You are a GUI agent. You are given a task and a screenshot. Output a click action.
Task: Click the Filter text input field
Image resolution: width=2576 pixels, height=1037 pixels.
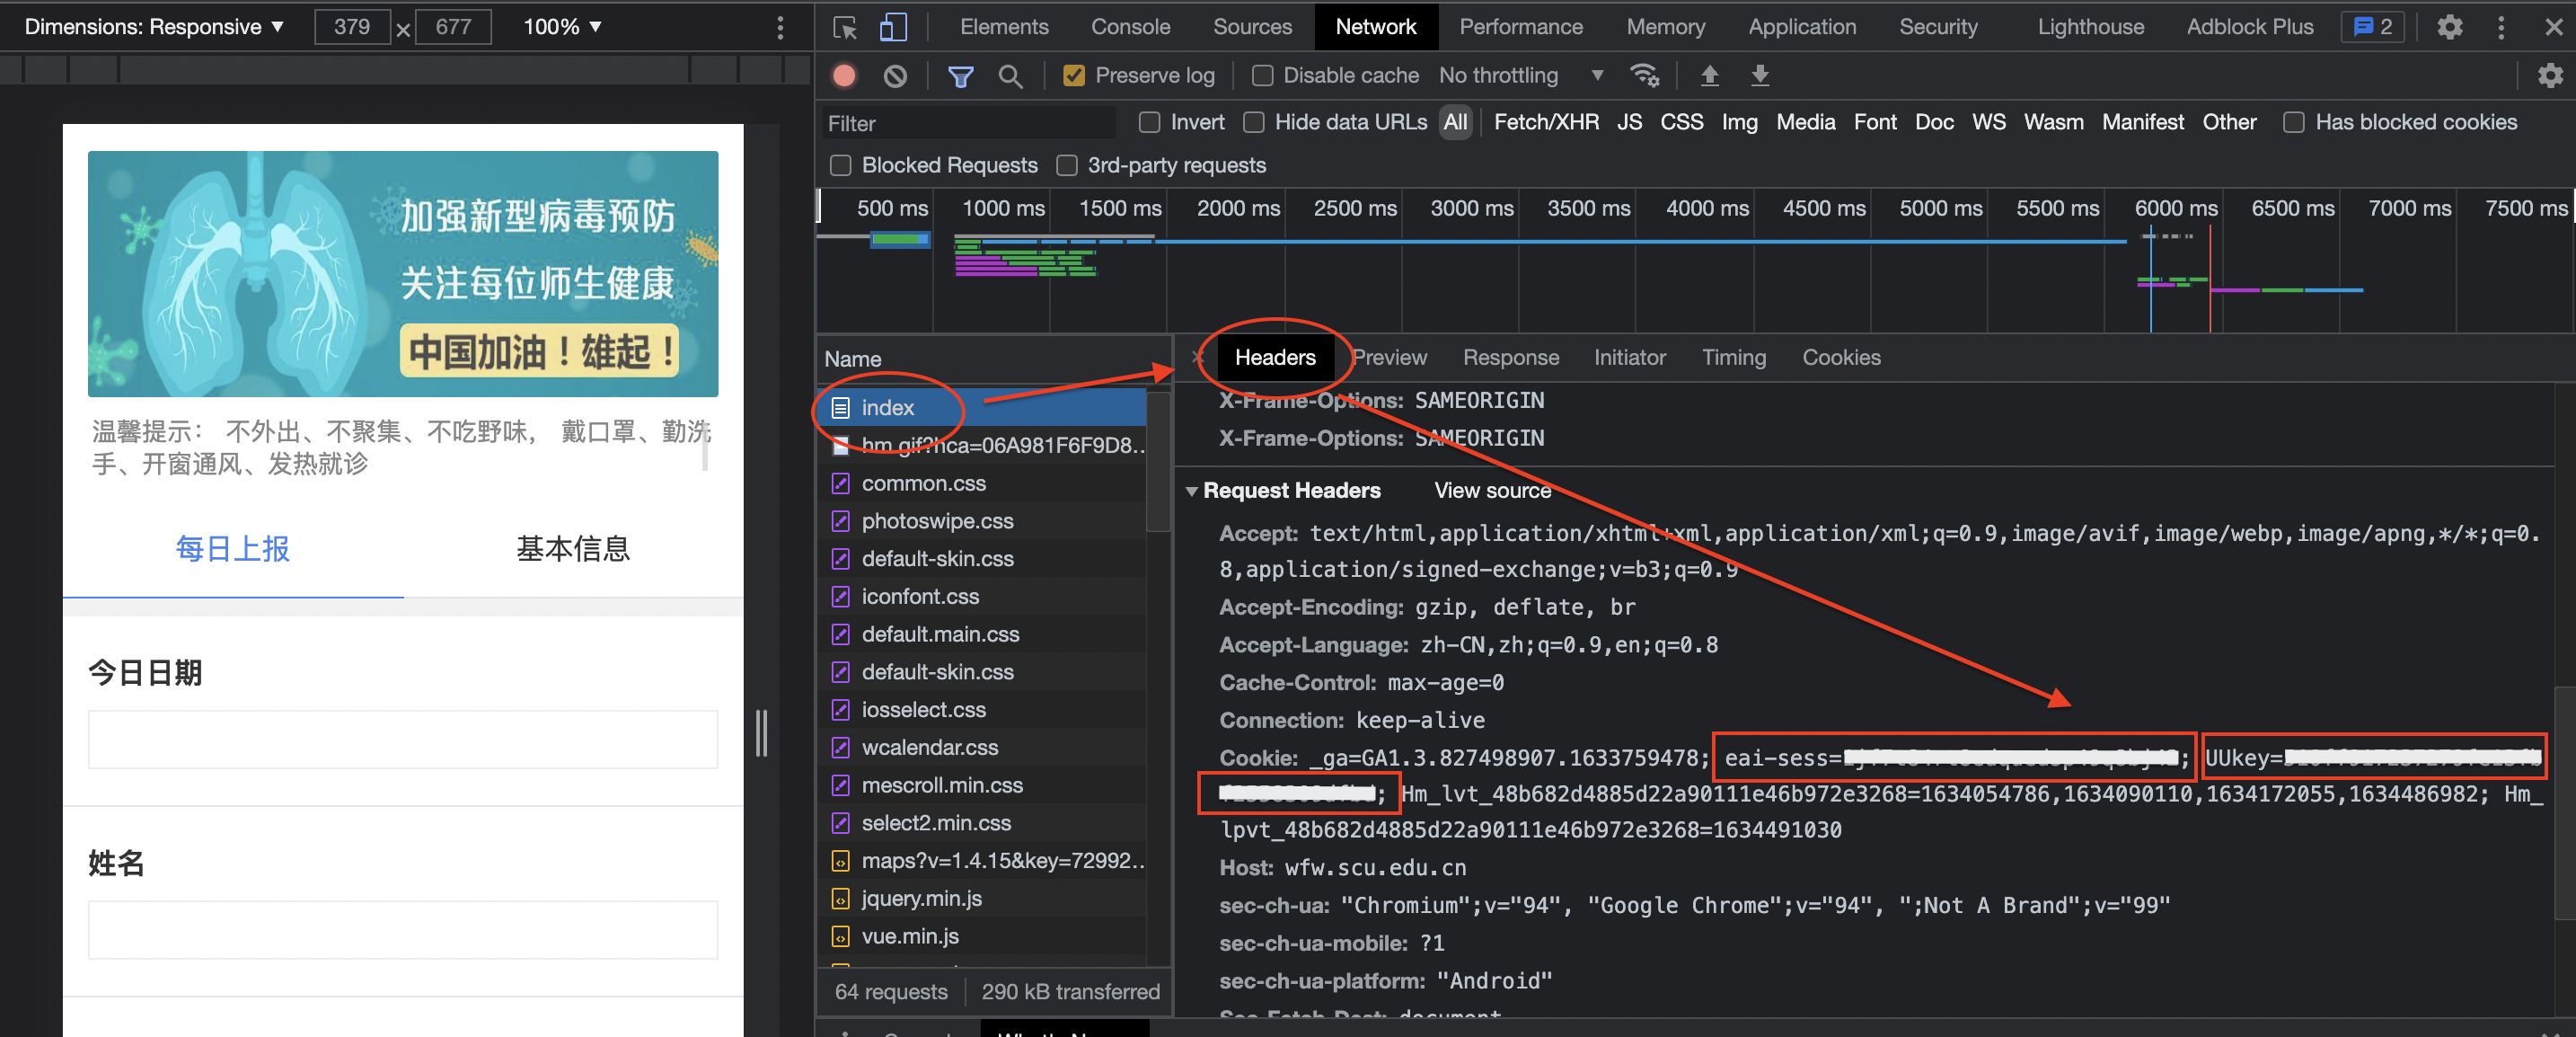coord(968,123)
